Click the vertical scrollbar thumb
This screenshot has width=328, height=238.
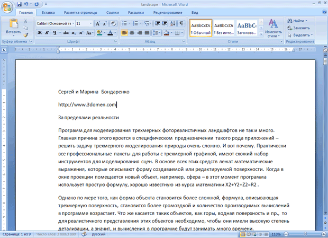[325, 61]
